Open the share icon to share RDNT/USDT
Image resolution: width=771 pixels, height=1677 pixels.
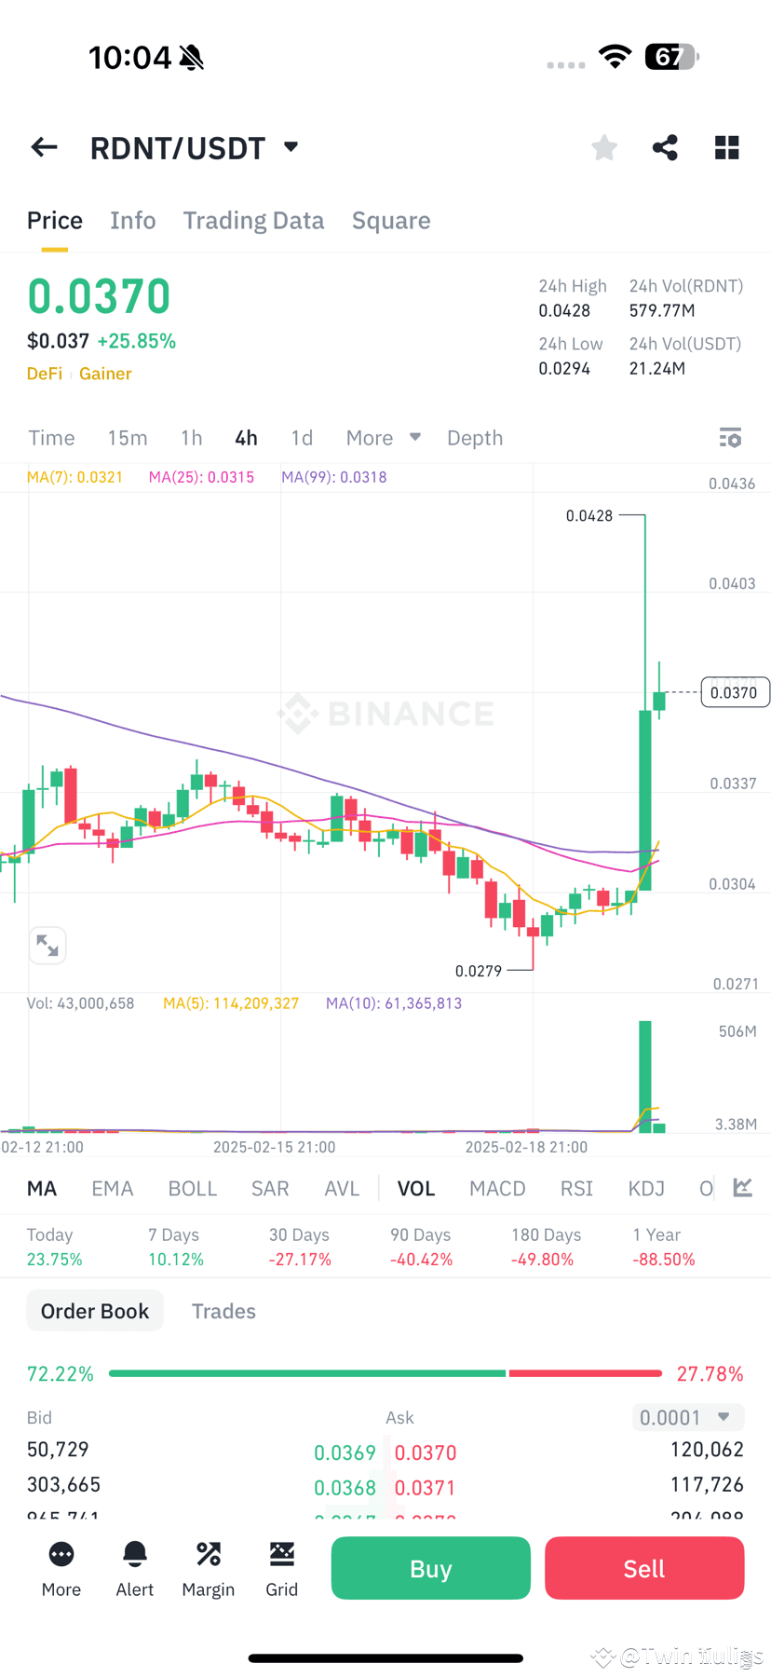click(x=665, y=147)
